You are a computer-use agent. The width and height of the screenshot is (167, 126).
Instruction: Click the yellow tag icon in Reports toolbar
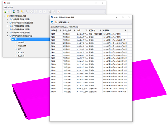click(x=22, y=12)
